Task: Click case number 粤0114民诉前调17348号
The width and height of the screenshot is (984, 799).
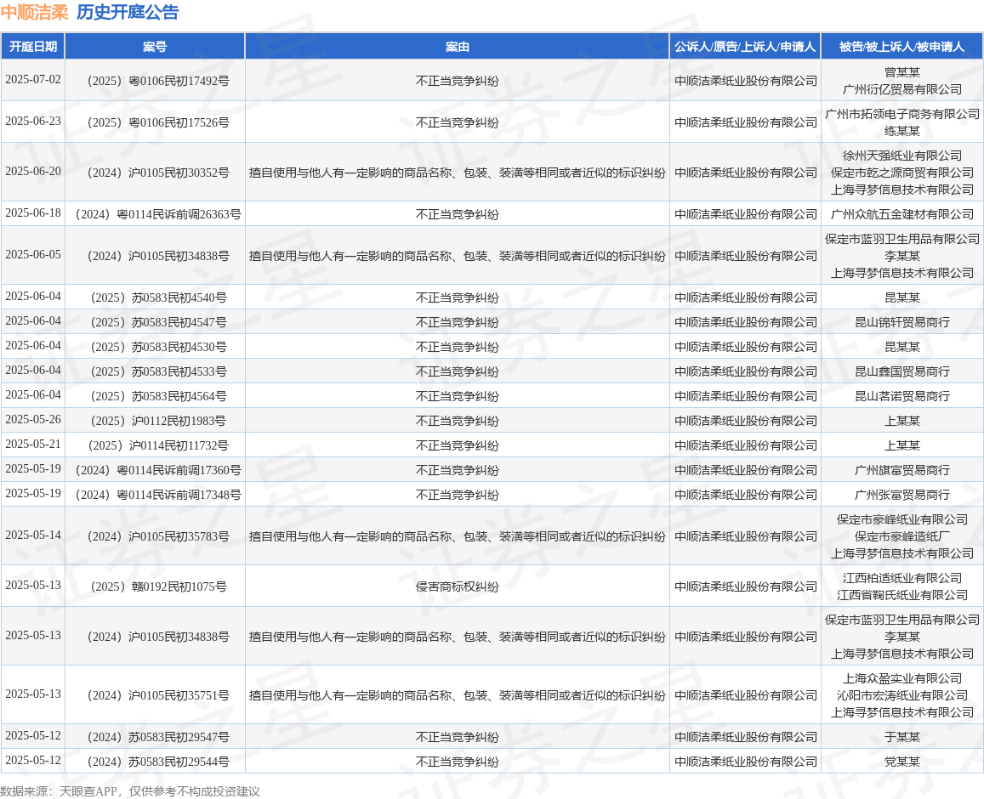Action: [x=158, y=494]
